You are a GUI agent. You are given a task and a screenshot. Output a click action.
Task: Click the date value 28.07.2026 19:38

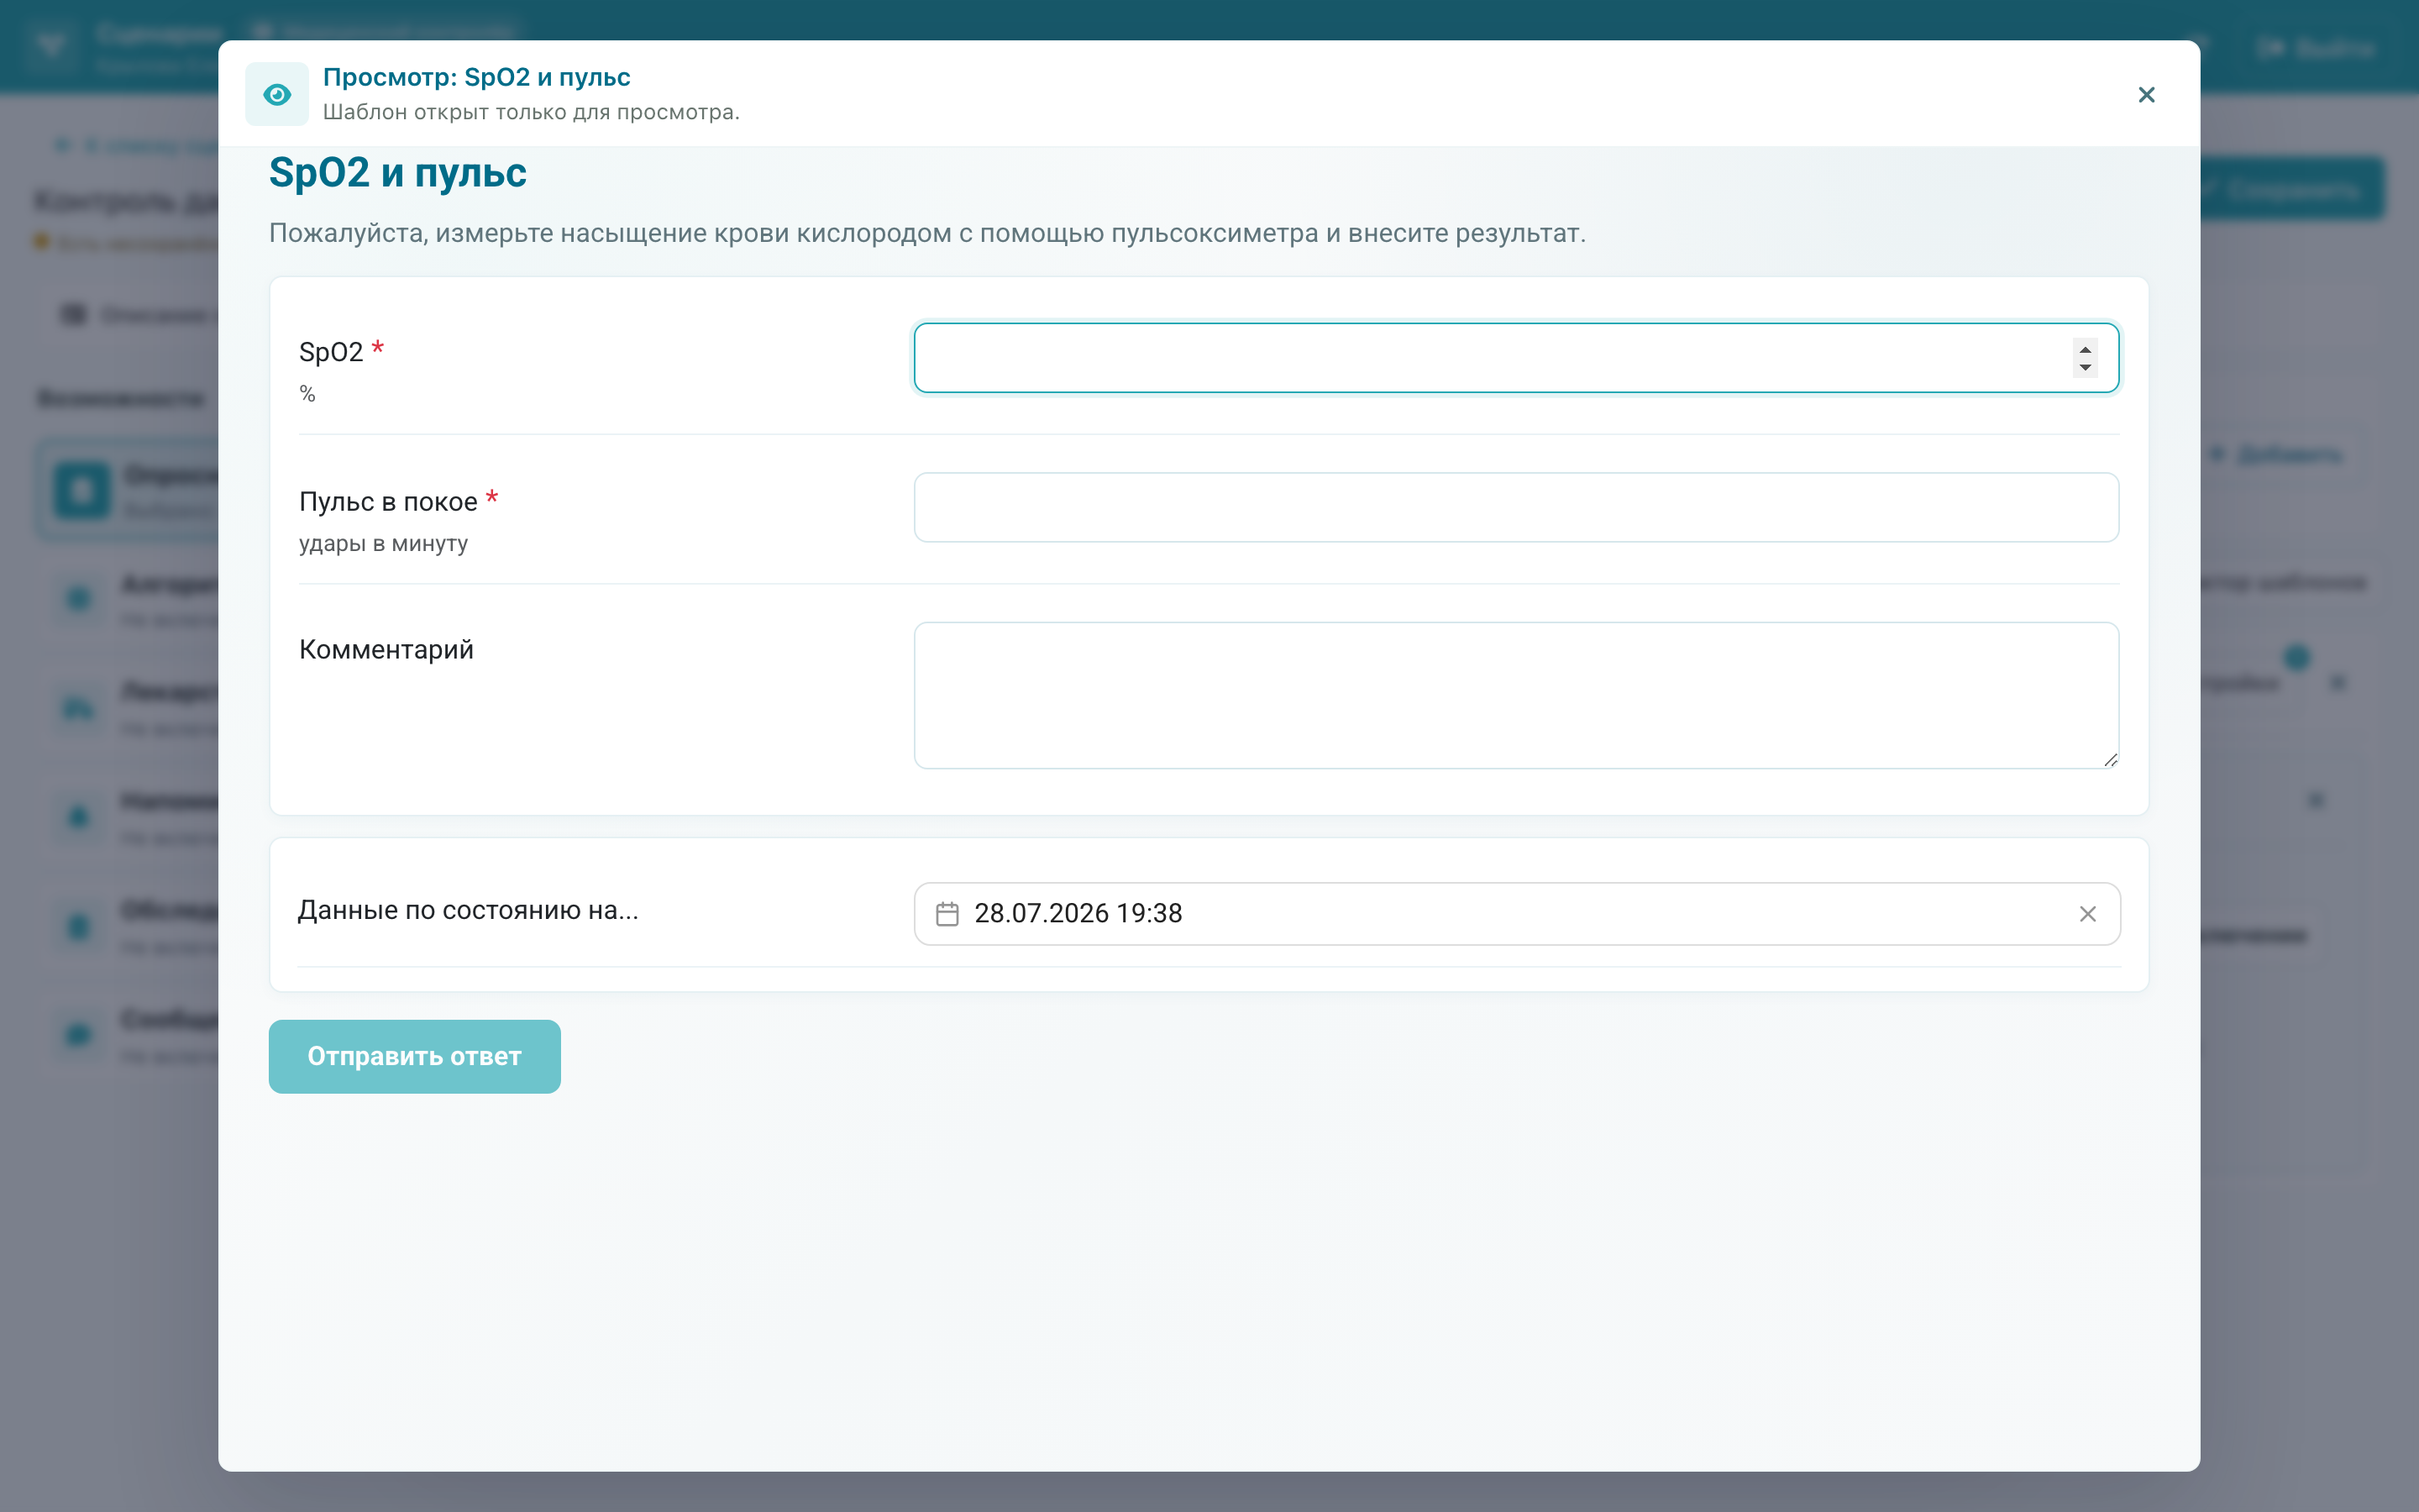pos(1078,913)
